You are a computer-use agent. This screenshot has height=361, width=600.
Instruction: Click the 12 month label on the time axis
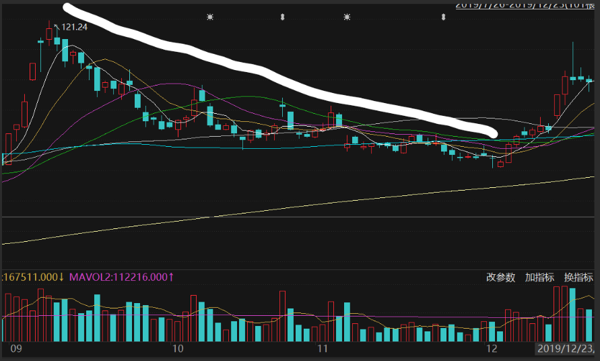(x=492, y=349)
